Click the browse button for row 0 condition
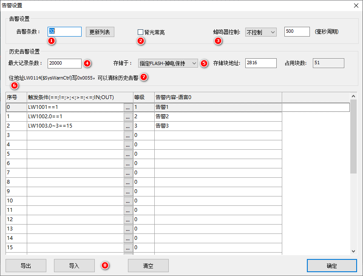The width and height of the screenshot is (363, 276). pyautogui.click(x=128, y=107)
